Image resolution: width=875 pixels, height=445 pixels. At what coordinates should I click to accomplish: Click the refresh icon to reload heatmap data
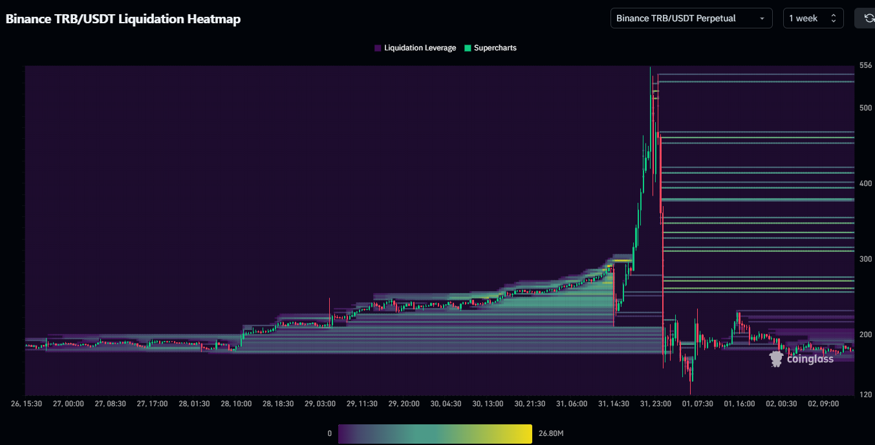870,17
